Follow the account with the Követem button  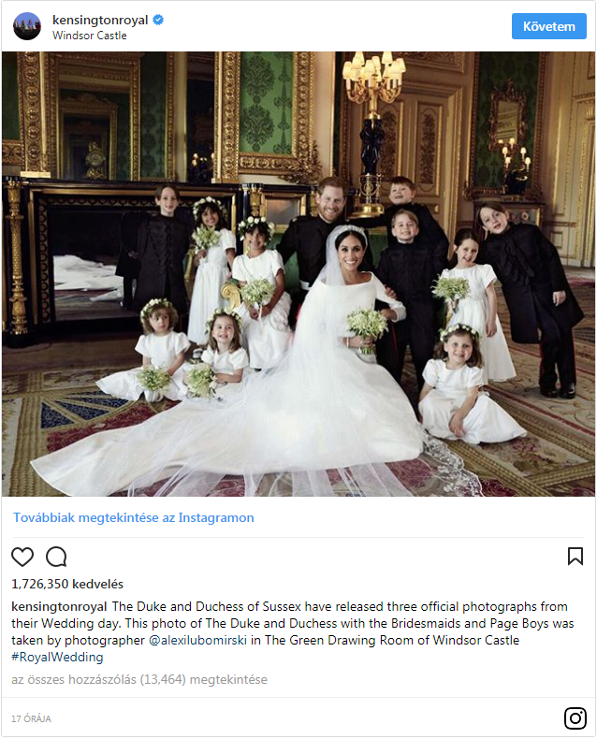click(x=549, y=26)
